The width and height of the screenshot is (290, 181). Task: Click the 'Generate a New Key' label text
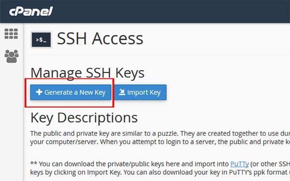click(75, 92)
